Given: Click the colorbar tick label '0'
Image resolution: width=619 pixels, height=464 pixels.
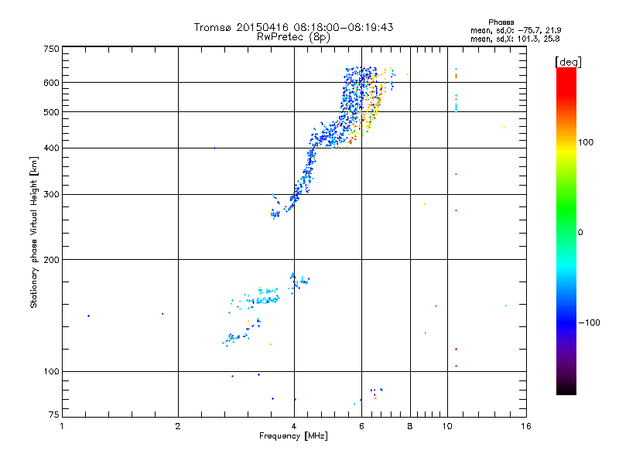Looking at the screenshot, I should (580, 233).
